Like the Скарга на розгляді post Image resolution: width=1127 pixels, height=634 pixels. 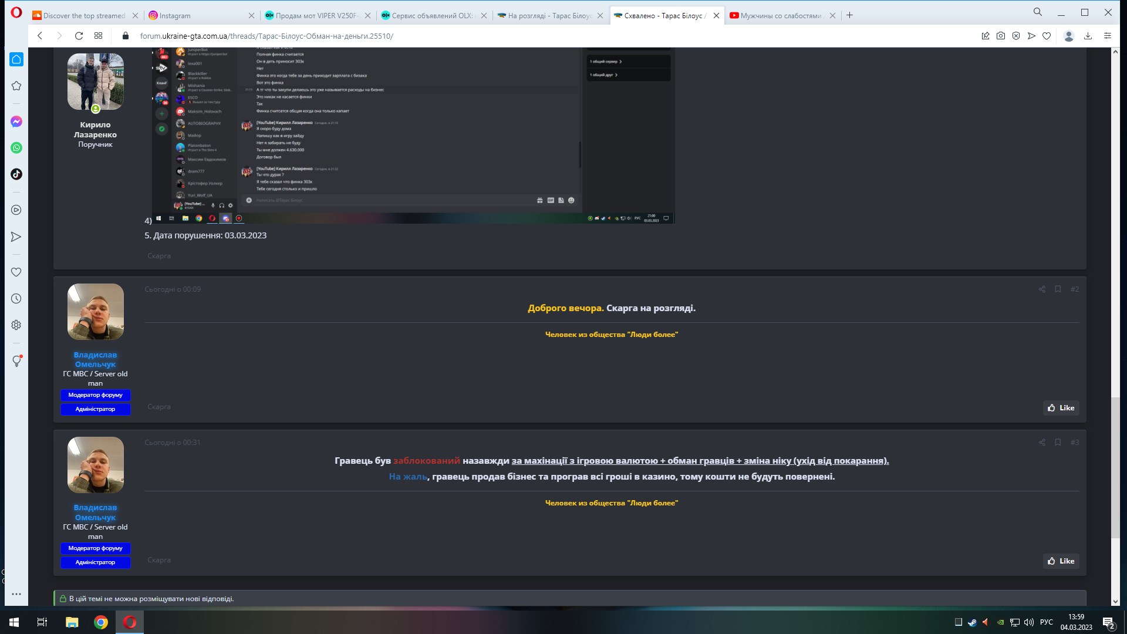pyautogui.click(x=1061, y=408)
